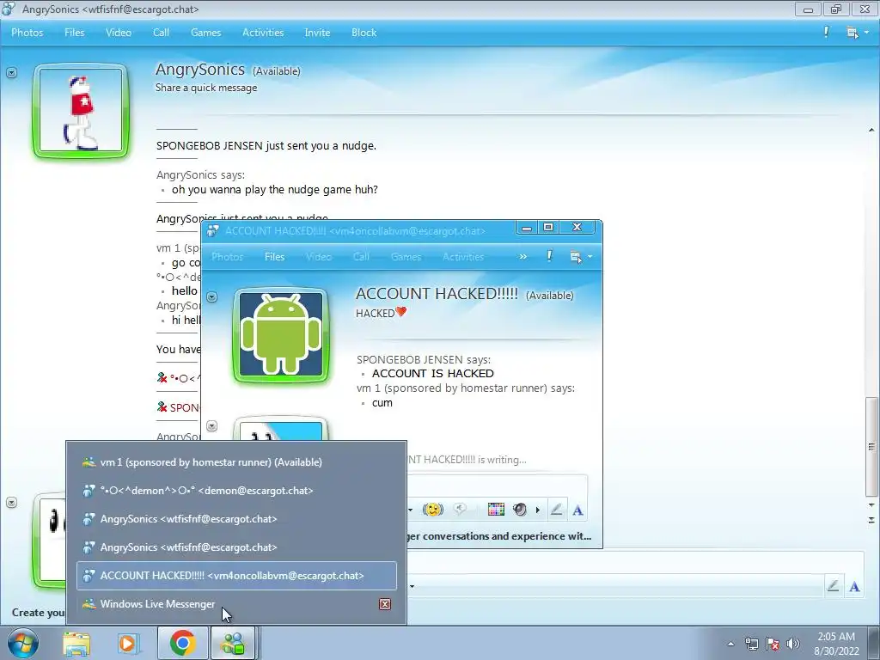
Task: Collapse AngrySonics display picture arrow
Action: point(12,72)
